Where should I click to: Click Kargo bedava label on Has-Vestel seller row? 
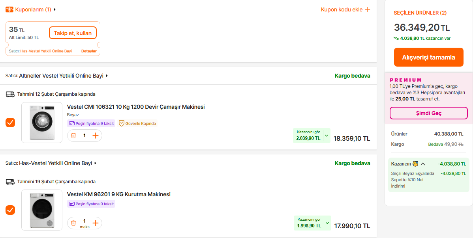click(352, 164)
